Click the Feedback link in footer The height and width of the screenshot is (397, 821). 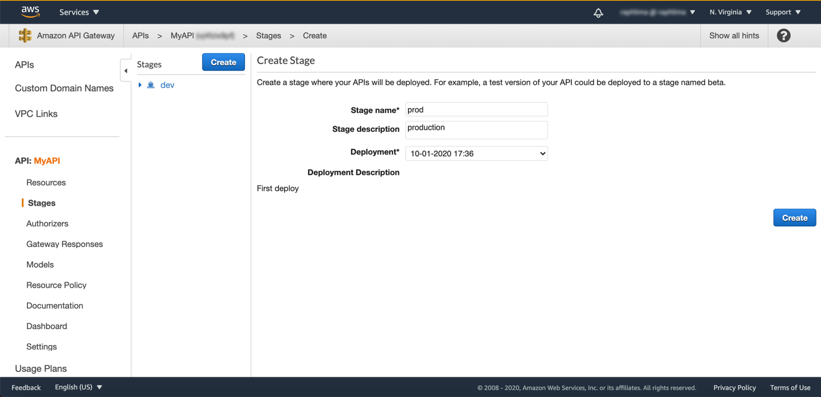coord(26,388)
